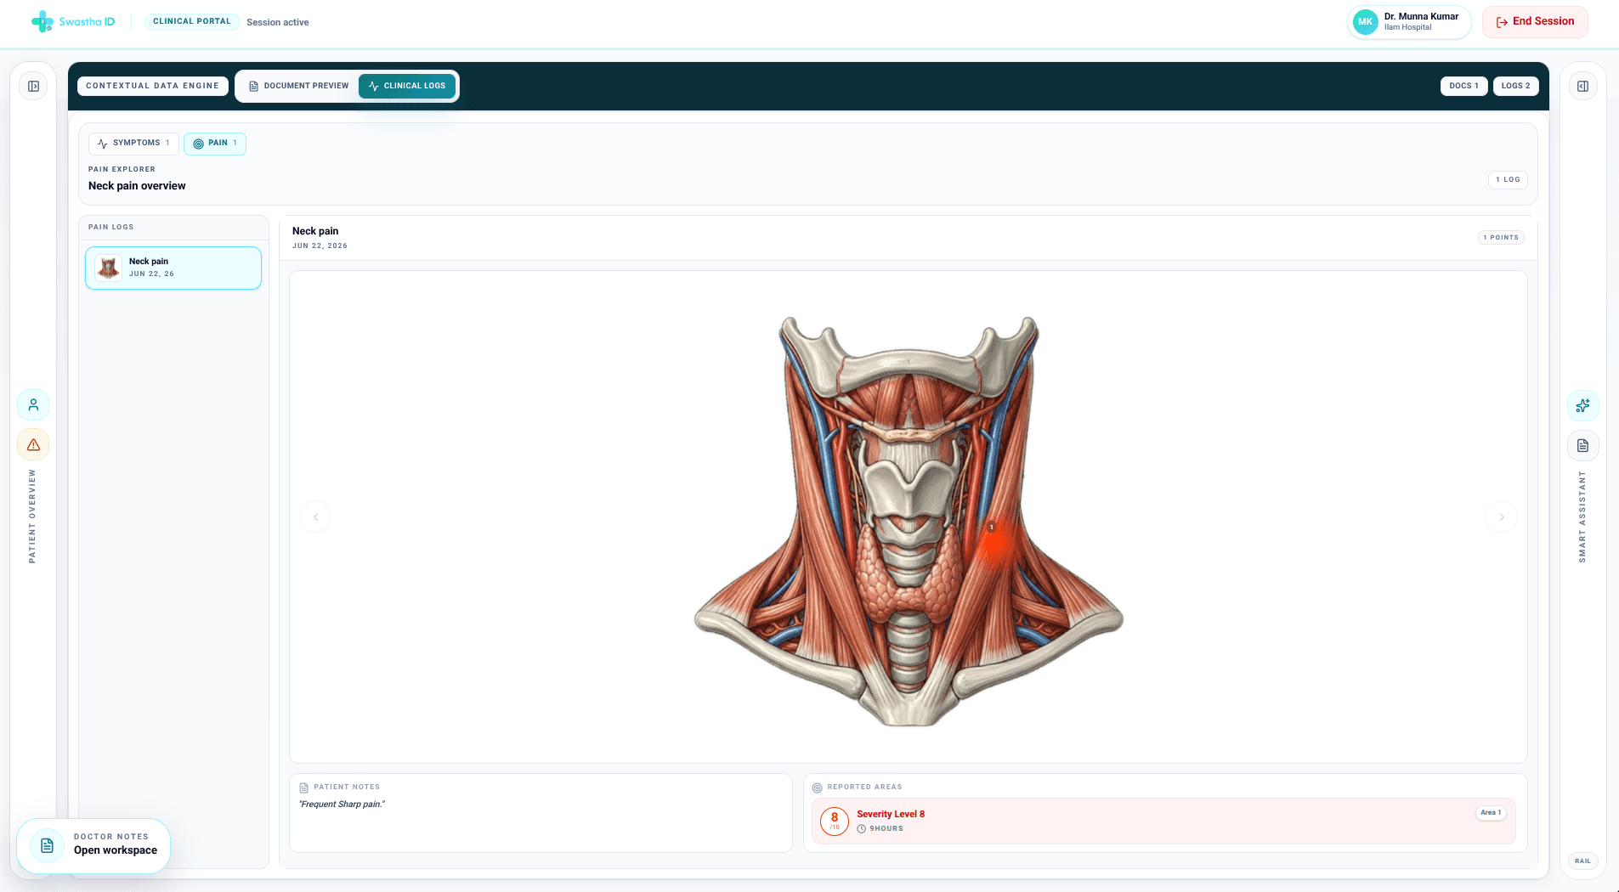Open the Symptoms tab
Screen dimensions: 1619x892
coord(133,144)
